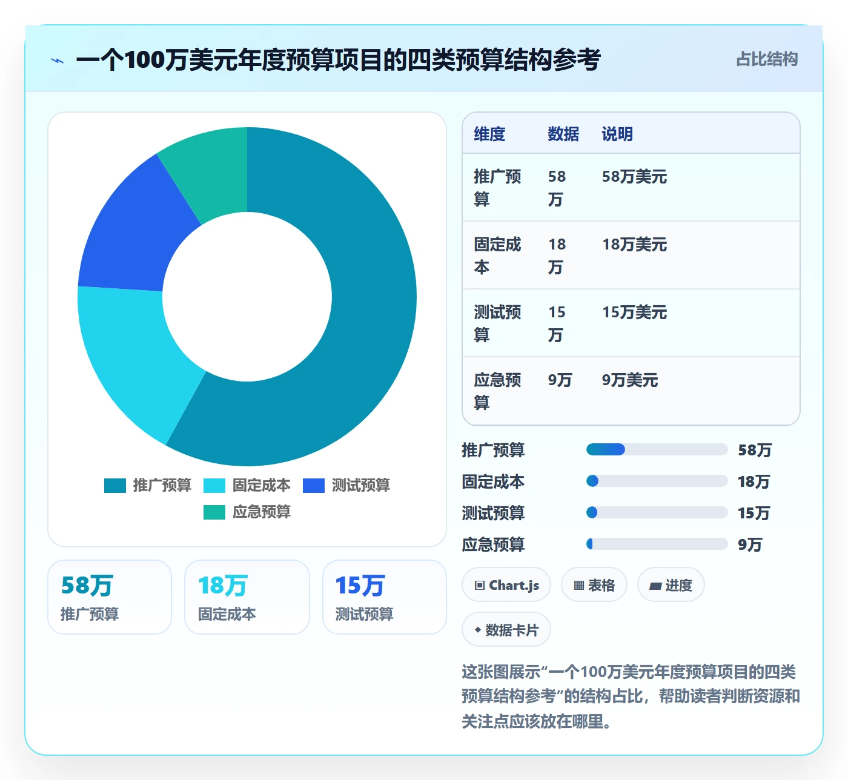Click the 说明 table column header
Viewport: 848px width, 780px height.
point(617,134)
